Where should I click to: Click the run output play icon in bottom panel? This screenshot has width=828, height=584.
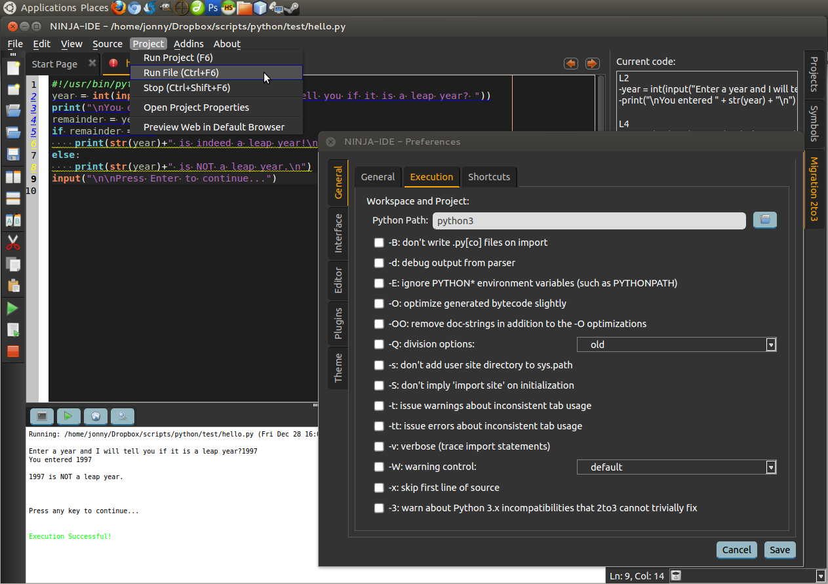tap(68, 416)
